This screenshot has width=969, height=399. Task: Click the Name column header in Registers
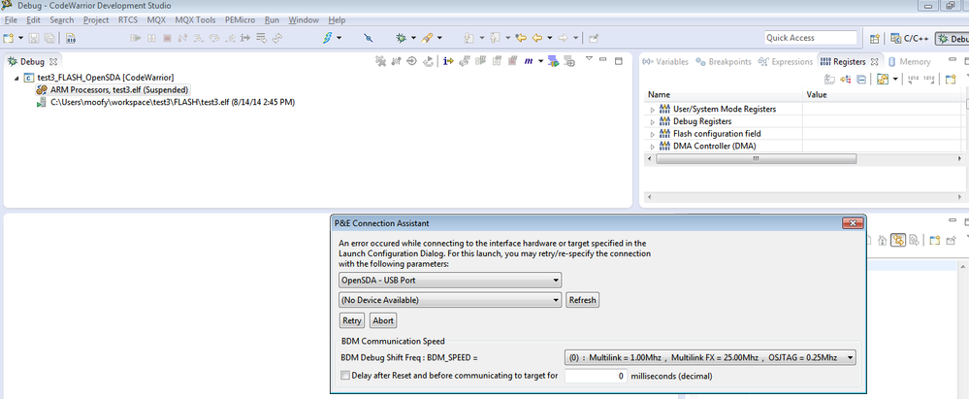[x=724, y=94]
